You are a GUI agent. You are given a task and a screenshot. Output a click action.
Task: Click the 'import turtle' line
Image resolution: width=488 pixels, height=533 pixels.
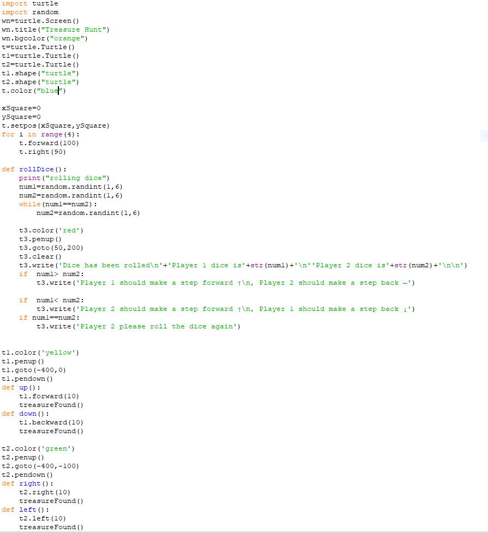click(30, 4)
